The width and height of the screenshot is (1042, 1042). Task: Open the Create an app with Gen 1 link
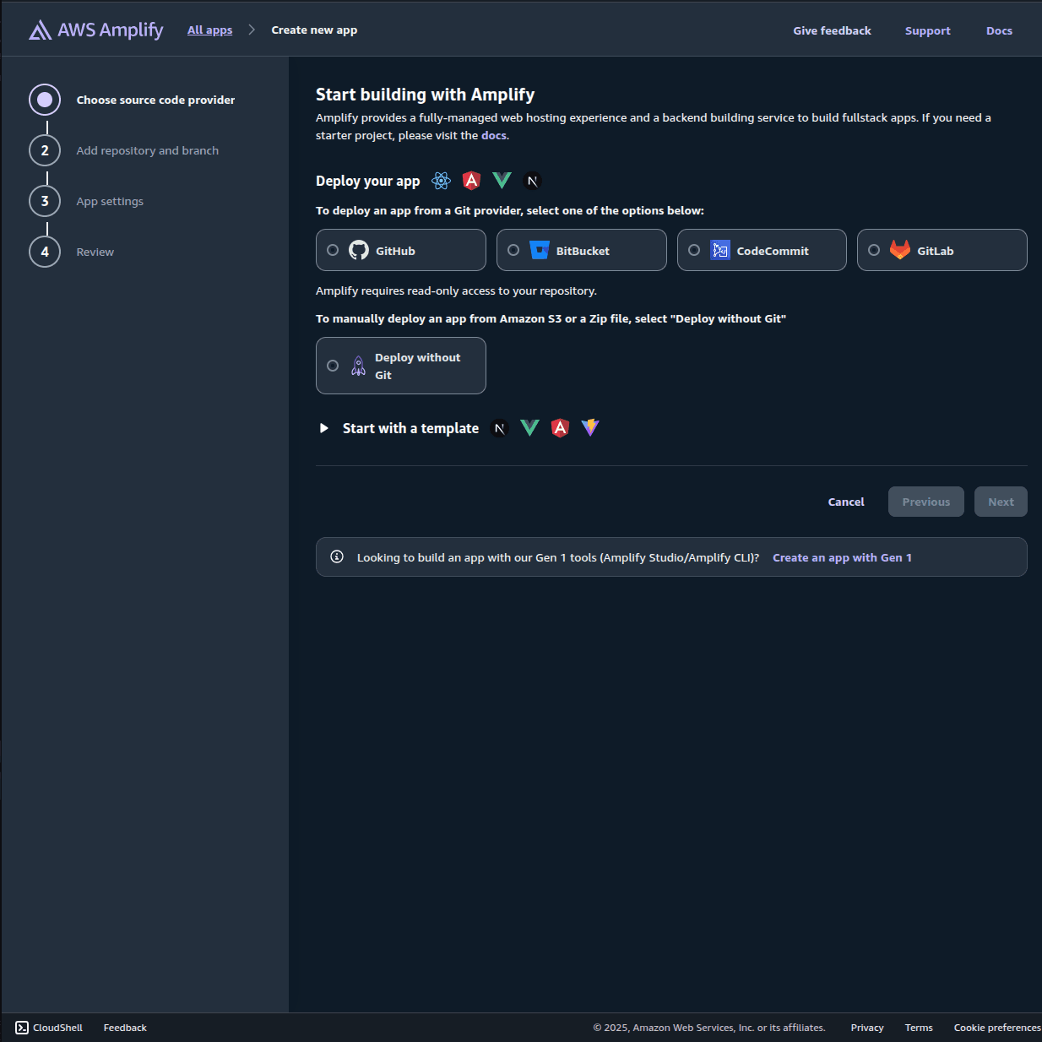[842, 557]
